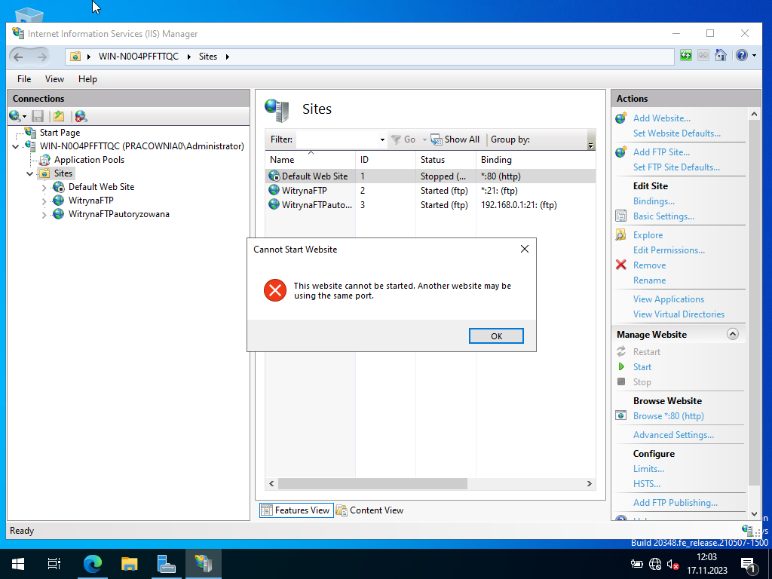Viewport: 772px width, 579px height.
Task: Click the Windows Start button
Action: (x=18, y=564)
